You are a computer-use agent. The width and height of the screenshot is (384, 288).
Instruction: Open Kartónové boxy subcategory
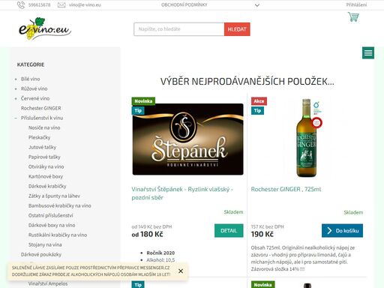point(46,176)
